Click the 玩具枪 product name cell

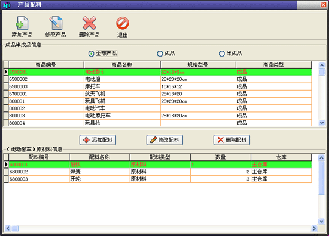point(122,123)
